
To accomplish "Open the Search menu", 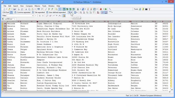I will click(x=16, y=6).
